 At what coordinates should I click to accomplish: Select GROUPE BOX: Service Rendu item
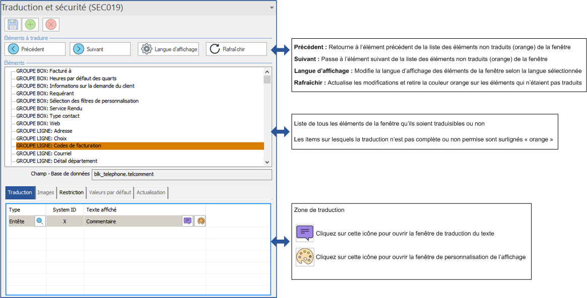(49, 108)
